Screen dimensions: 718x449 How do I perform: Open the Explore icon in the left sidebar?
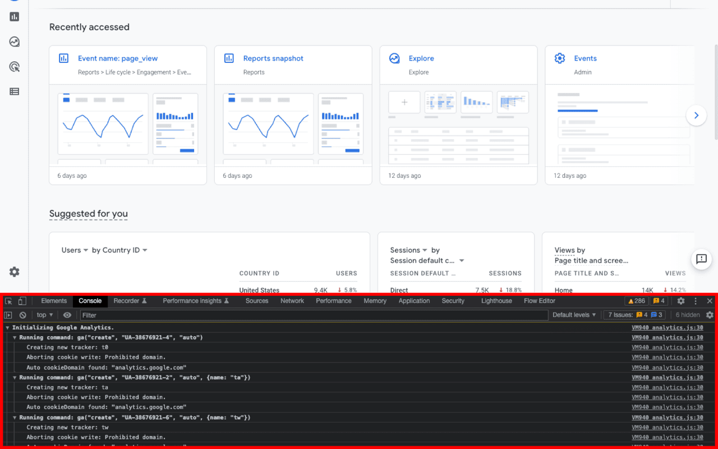click(x=14, y=42)
